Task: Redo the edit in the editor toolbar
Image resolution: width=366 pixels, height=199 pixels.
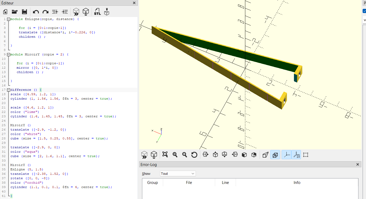Action: coord(46,12)
